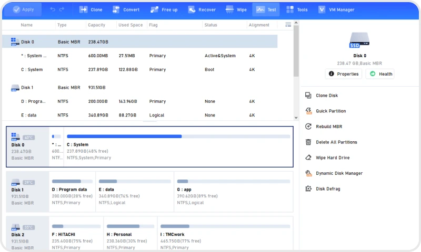Viewport: 421px width, 252px height.
Task: Select the small 600MB partition in disk map
Action: click(56, 147)
